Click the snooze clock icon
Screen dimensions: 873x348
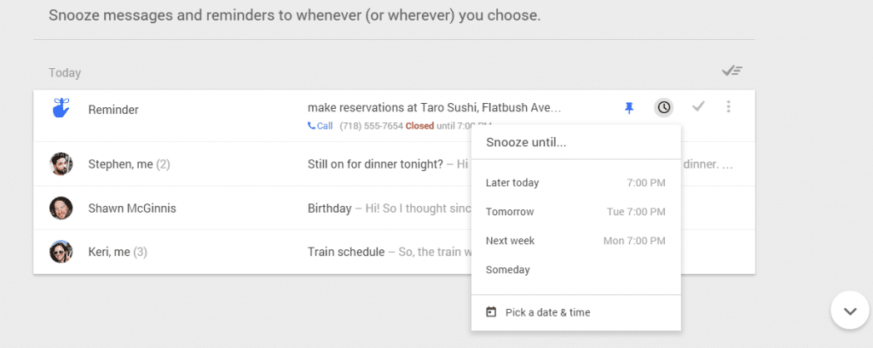click(x=663, y=107)
